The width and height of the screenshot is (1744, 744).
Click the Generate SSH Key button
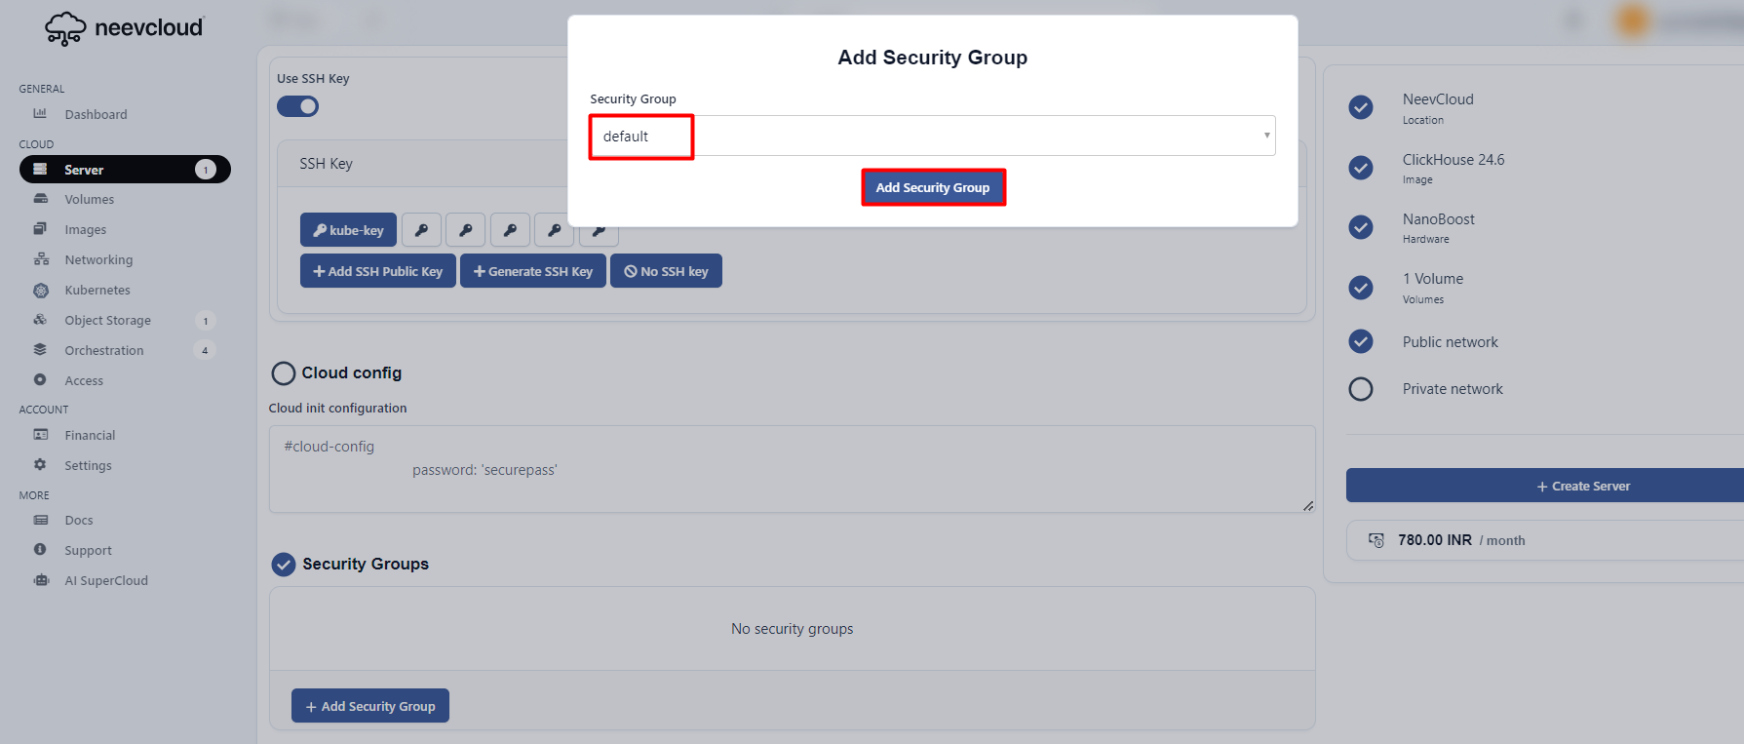(532, 271)
